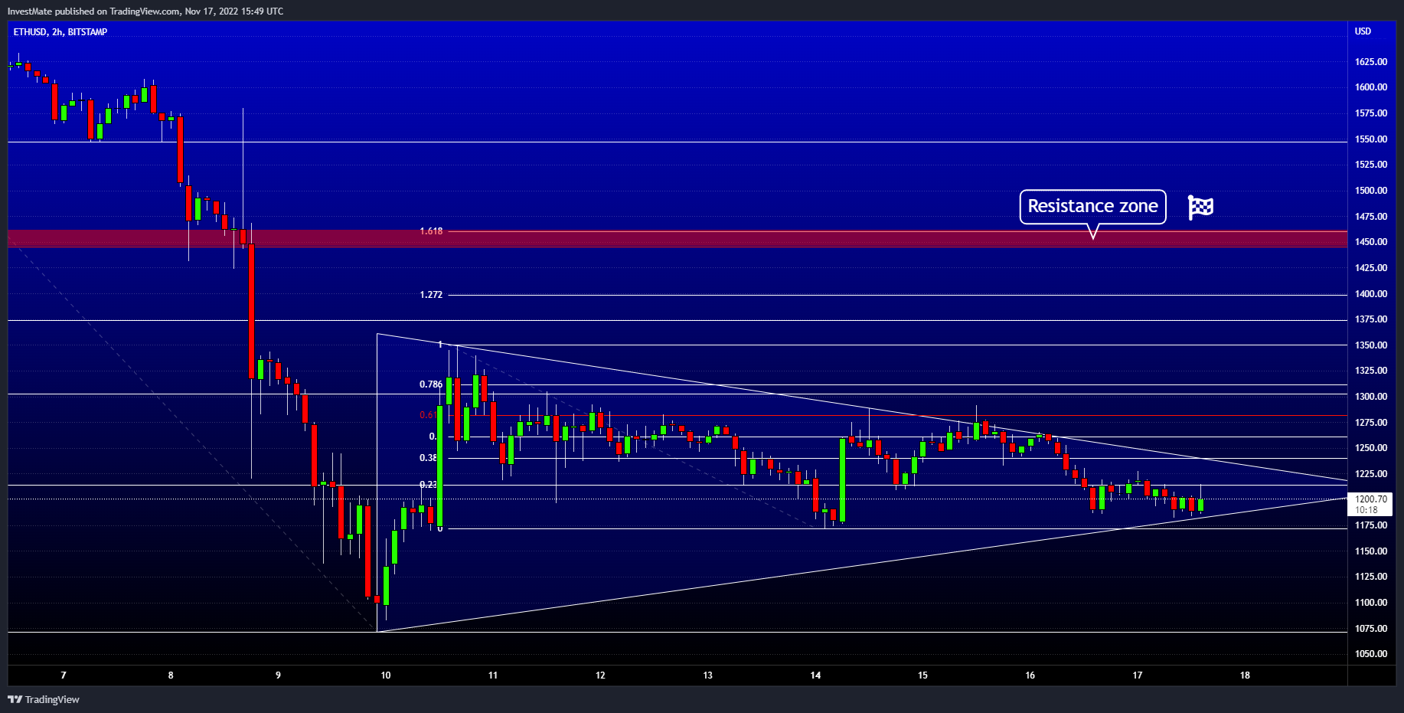Screen dimensions: 1404x713
Task: Open the USD currency label on price axis
Action: (x=1363, y=31)
